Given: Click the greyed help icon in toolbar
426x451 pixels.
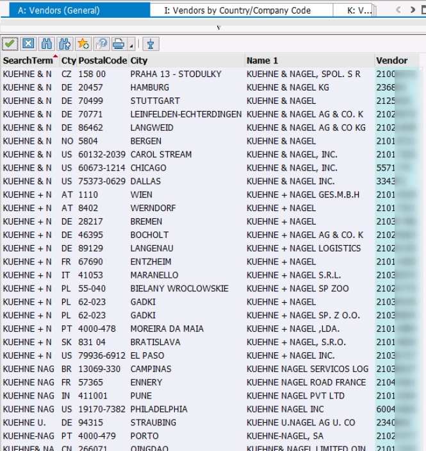Looking at the screenshot, I should tap(101, 44).
